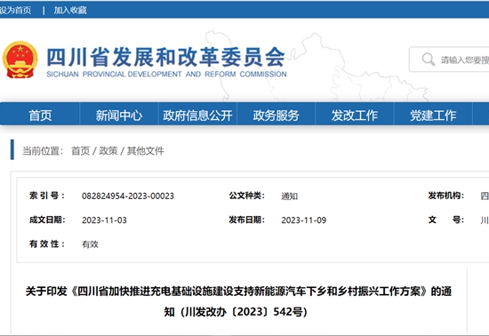Open the 党建工作 navigation tab

(433, 116)
